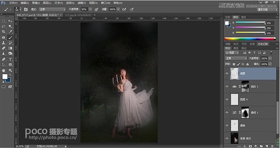Reset default foreground and background colors

click(x=3, y=81)
